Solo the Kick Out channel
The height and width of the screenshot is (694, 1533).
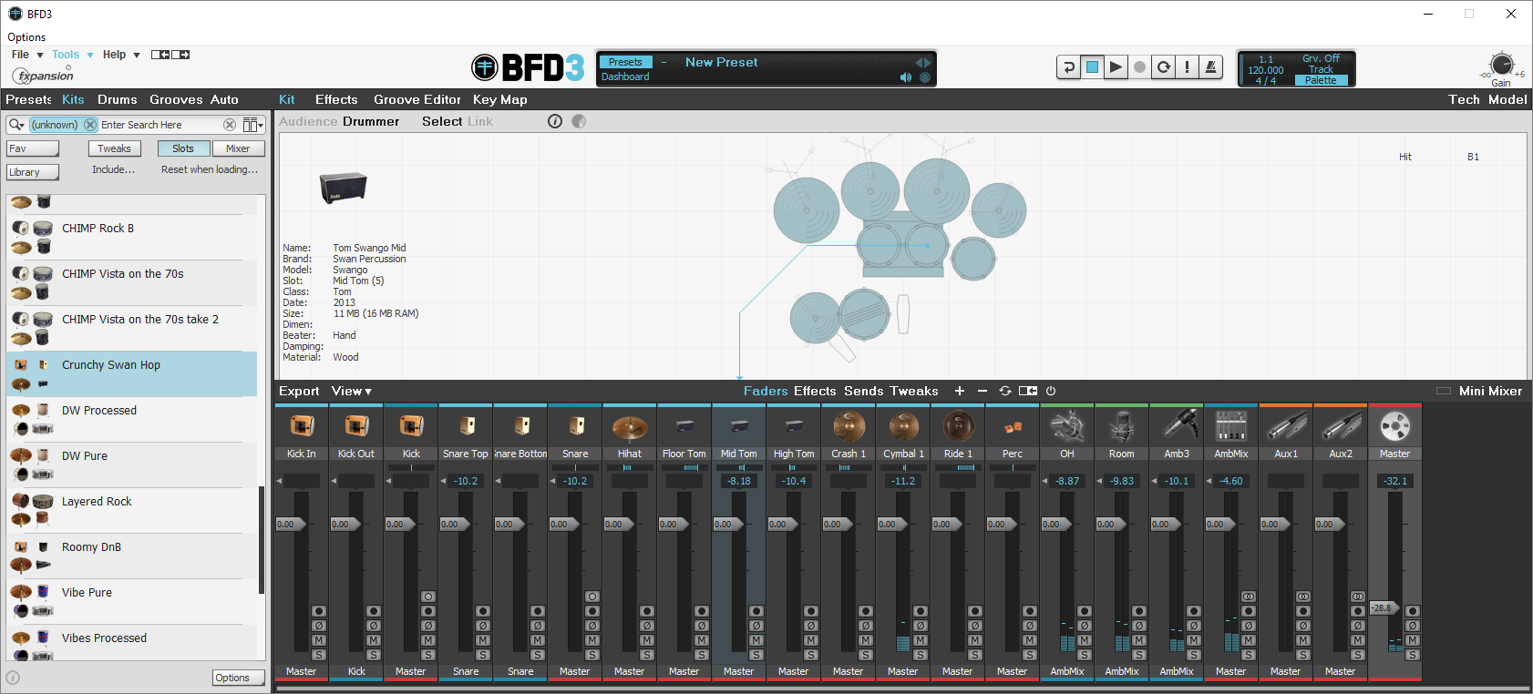tap(374, 655)
